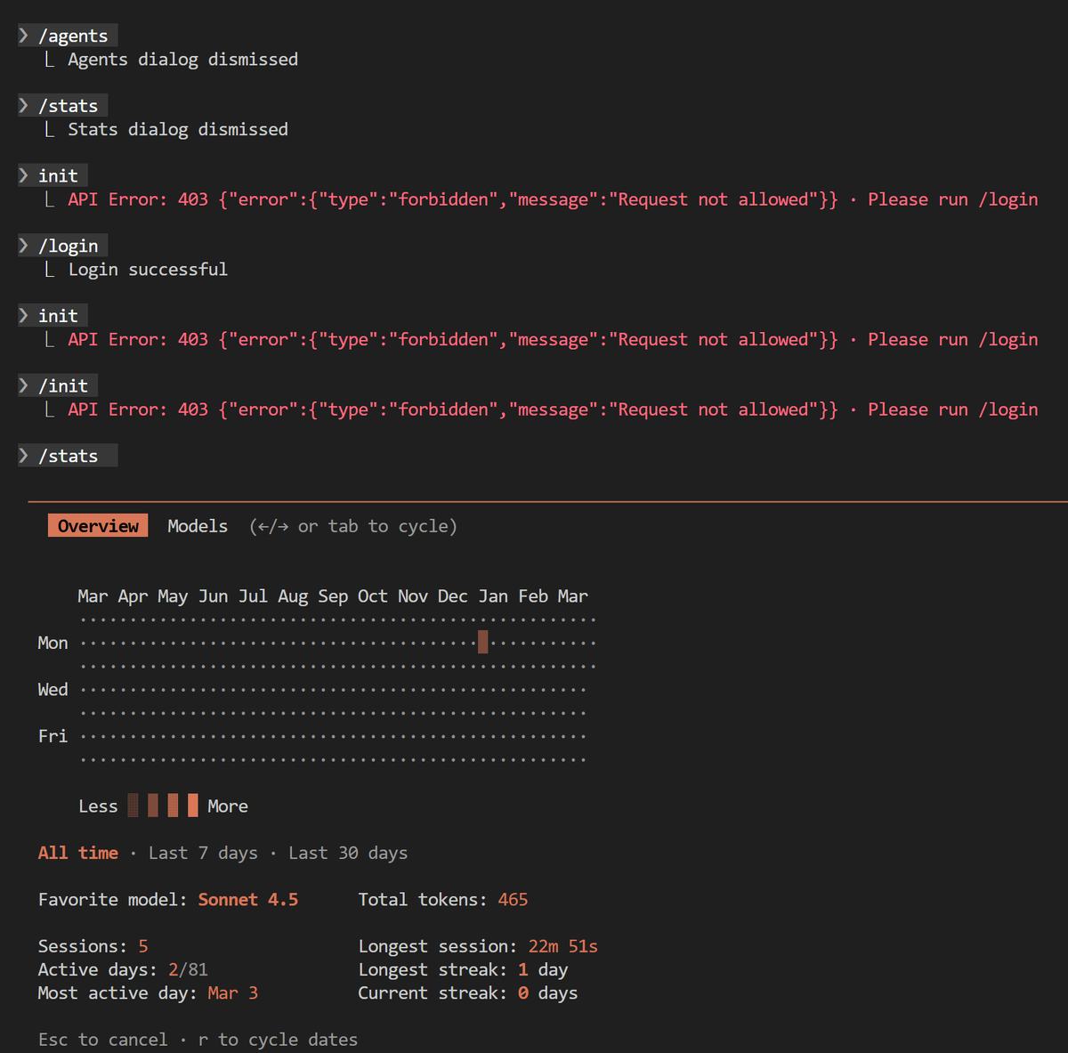
Task: Click the Agents dialog dismissed message
Action: point(183,60)
